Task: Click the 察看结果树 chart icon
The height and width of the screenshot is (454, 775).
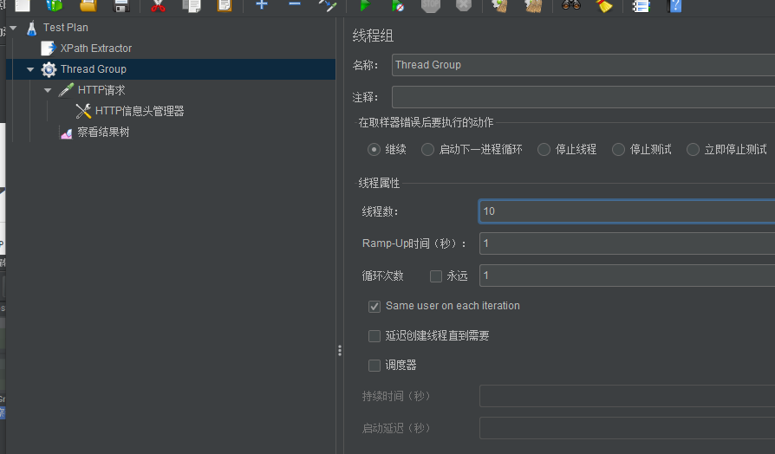Action: pos(66,133)
